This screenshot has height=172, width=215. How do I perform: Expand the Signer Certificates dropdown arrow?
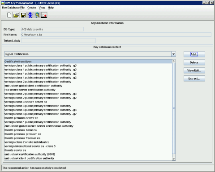coord(173,54)
